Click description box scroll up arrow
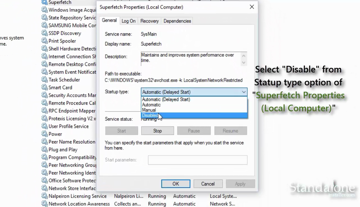The width and height of the screenshot is (360, 207). [244, 56]
